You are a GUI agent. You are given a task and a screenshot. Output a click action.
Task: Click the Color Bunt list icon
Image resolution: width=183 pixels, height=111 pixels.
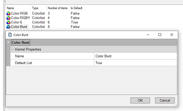[x=8, y=27]
